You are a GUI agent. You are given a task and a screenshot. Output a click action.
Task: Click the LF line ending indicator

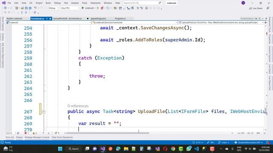(x=264, y=133)
